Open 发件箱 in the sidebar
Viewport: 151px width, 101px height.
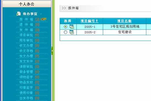pos(26,30)
